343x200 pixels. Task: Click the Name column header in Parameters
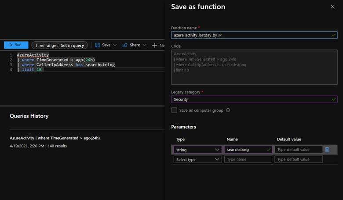pyautogui.click(x=232, y=139)
